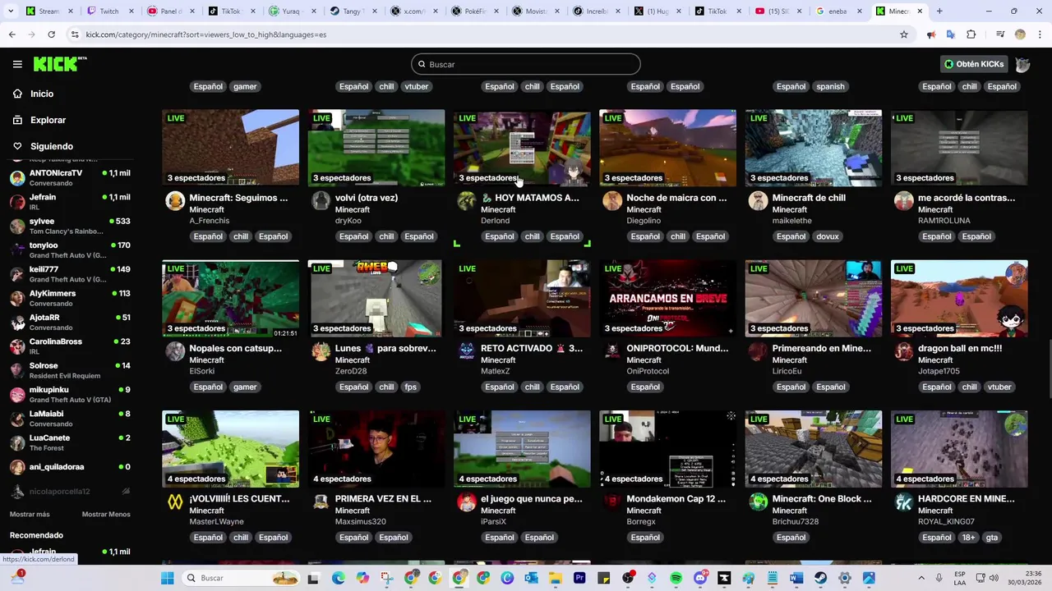The height and width of the screenshot is (591, 1052).
Task: Open the Chrome three-dot menu
Action: [x=1040, y=34]
